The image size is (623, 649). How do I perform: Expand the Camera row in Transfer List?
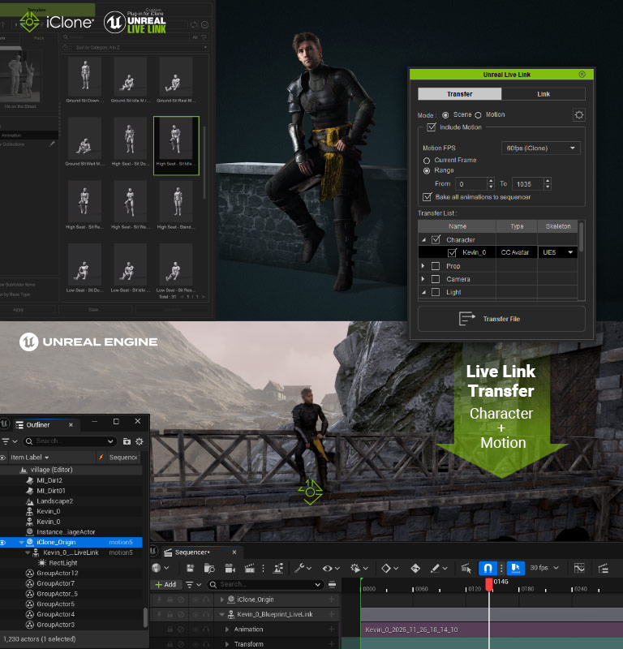tap(423, 279)
